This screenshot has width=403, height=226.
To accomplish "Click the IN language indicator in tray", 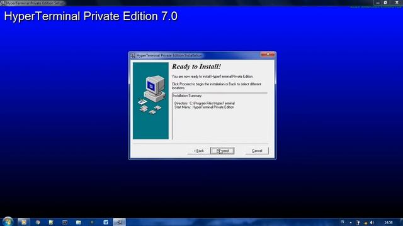I will click(343, 222).
